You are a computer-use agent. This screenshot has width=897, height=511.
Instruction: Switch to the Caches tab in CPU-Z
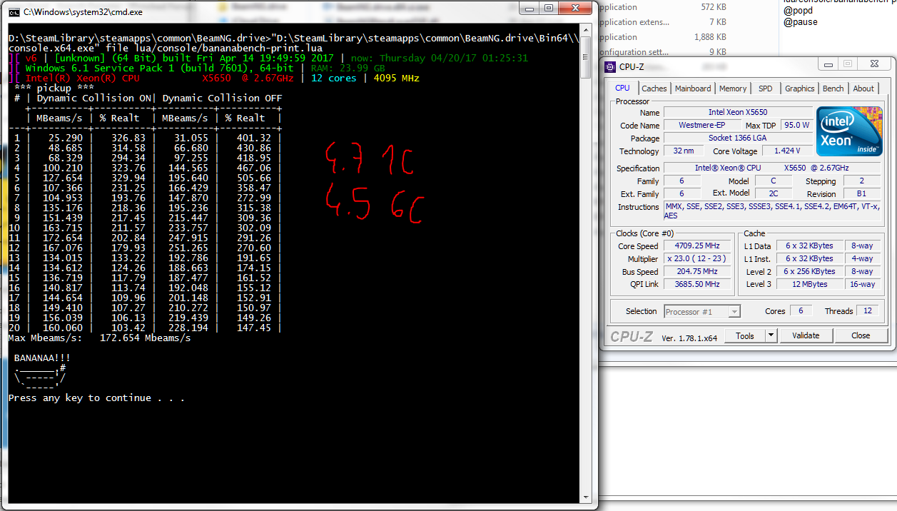(x=654, y=88)
